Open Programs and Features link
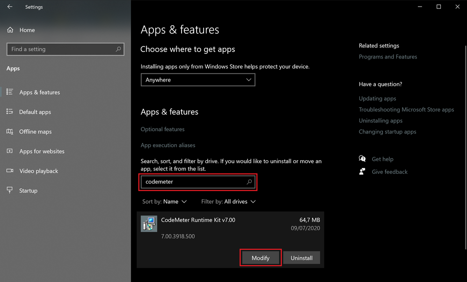This screenshot has height=282, width=467. pos(388,57)
